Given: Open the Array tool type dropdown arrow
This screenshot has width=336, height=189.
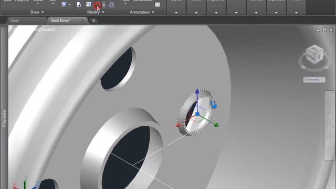Looking at the screenshot, I should tap(104, 5).
